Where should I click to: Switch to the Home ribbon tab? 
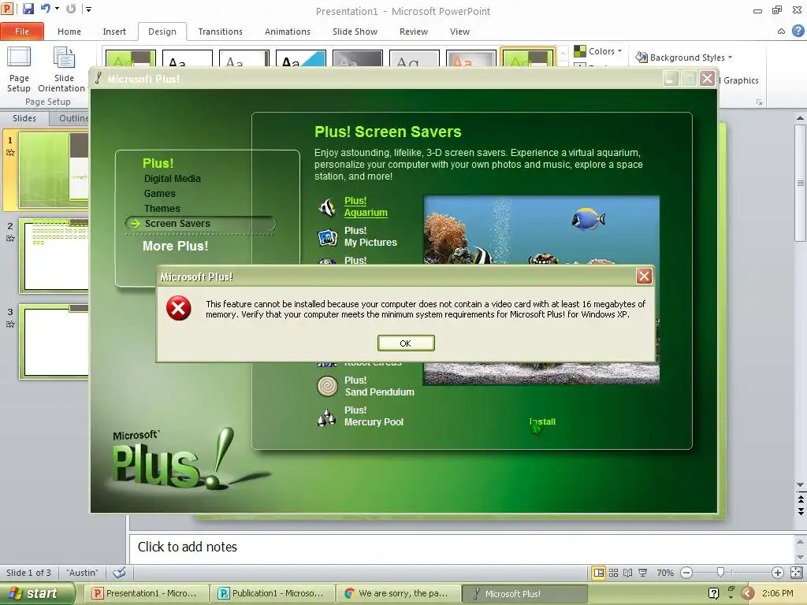coord(69,32)
